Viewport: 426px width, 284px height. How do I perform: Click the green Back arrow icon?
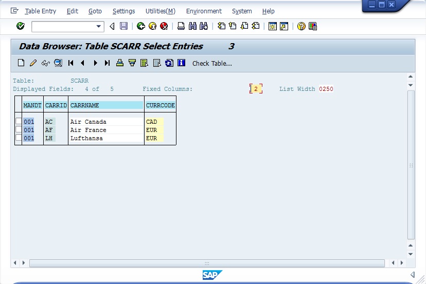tap(140, 26)
